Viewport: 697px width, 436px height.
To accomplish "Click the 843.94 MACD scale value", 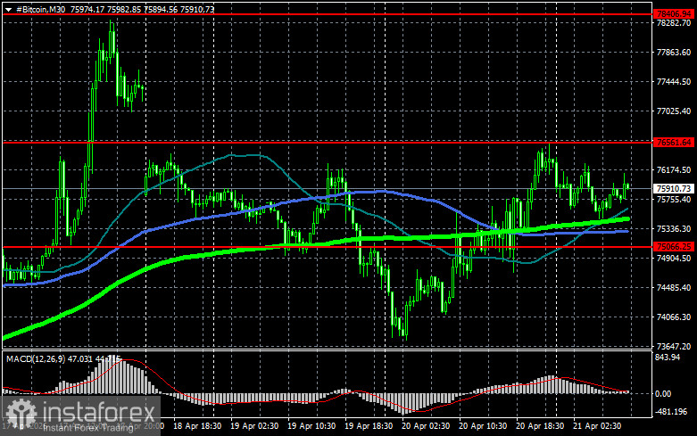I will 668,358.
